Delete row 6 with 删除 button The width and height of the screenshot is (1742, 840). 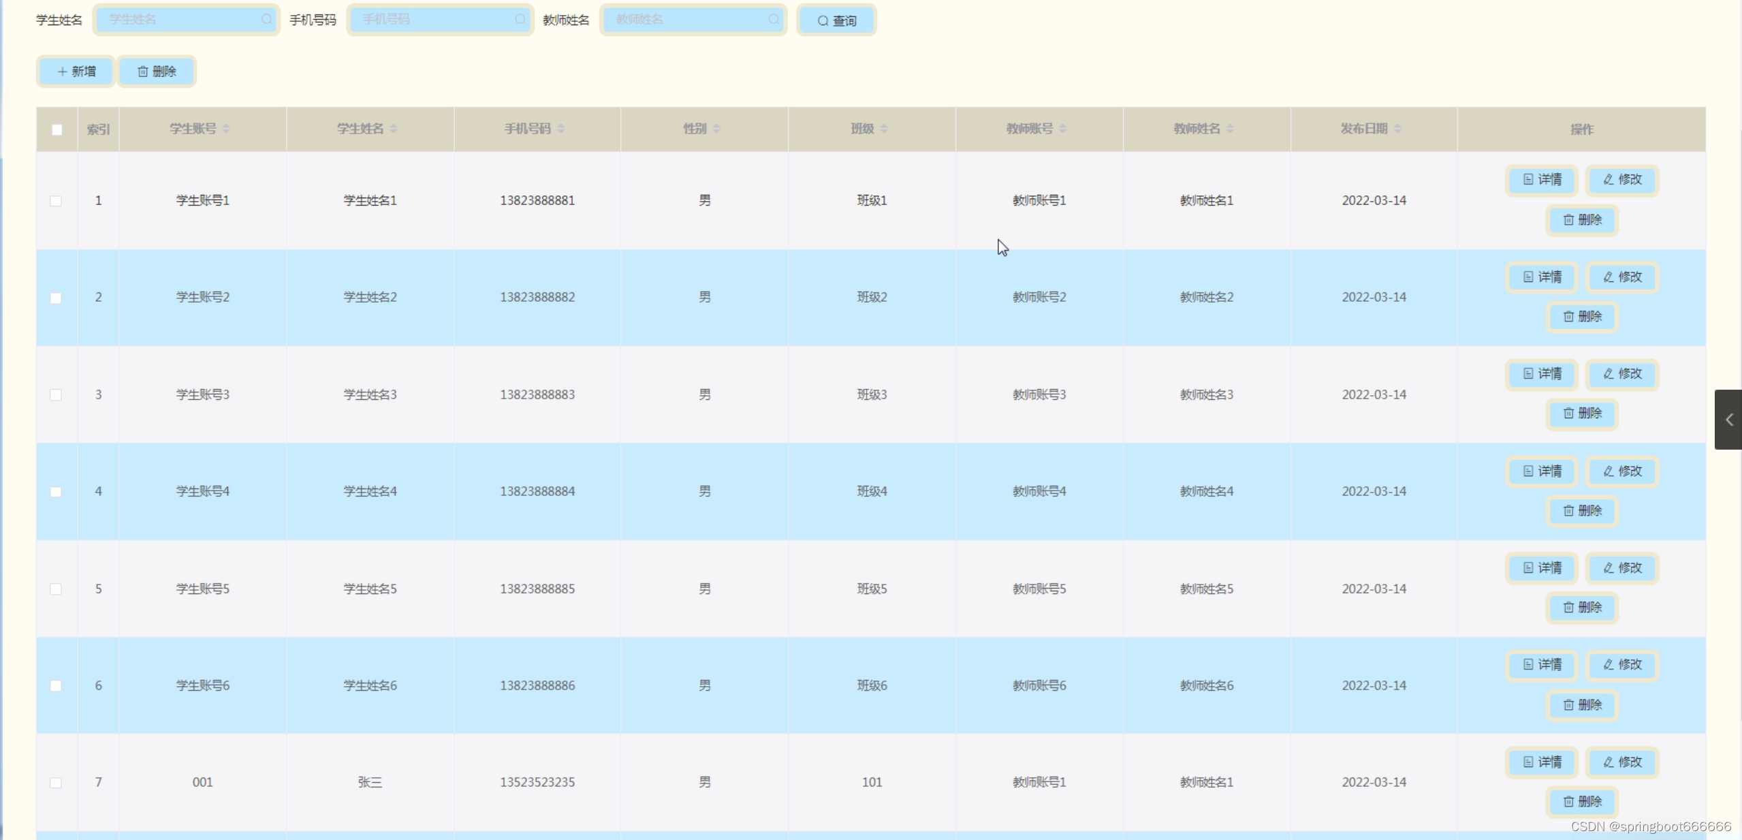tap(1581, 705)
